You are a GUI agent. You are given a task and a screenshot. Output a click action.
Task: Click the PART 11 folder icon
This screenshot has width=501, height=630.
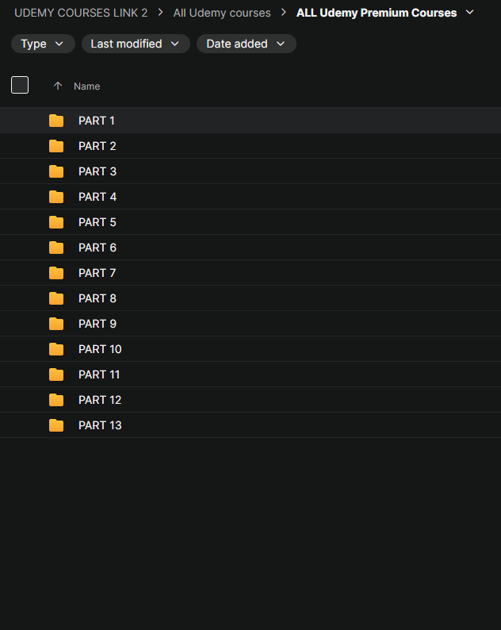[x=56, y=375]
